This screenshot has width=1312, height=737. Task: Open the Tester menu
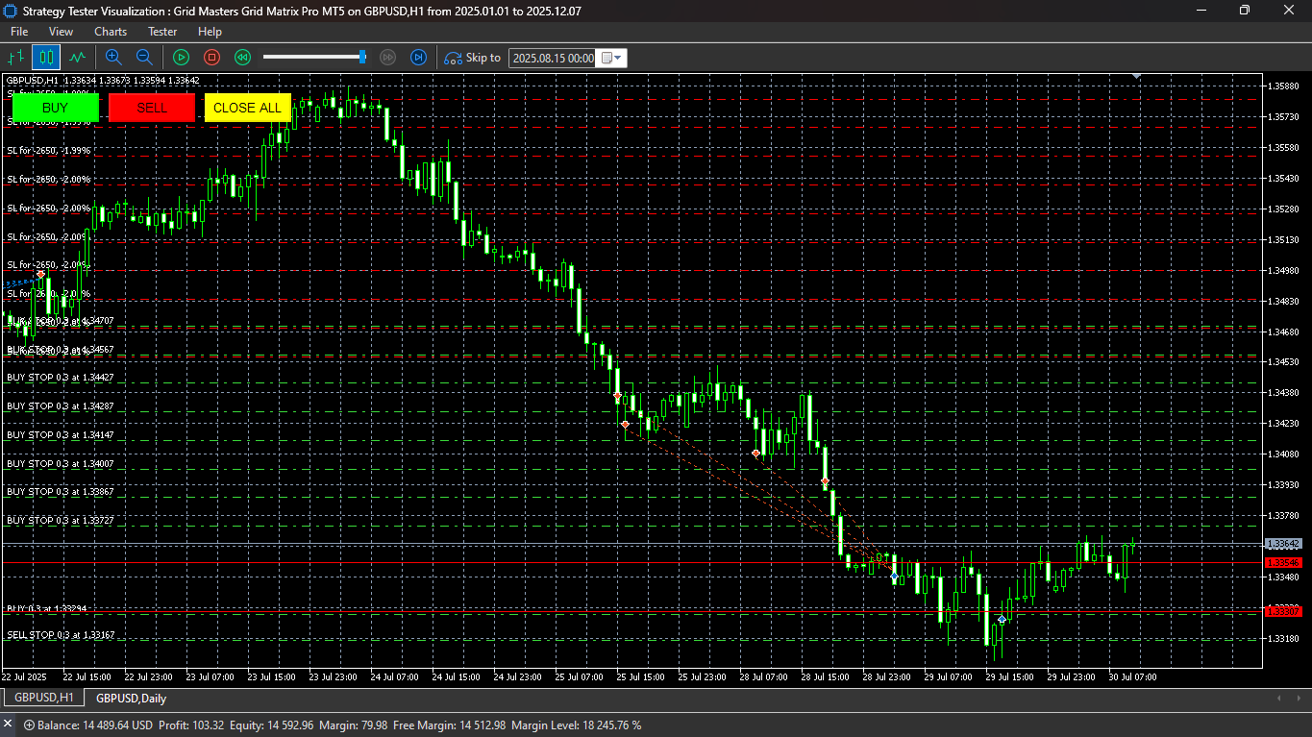click(x=162, y=32)
